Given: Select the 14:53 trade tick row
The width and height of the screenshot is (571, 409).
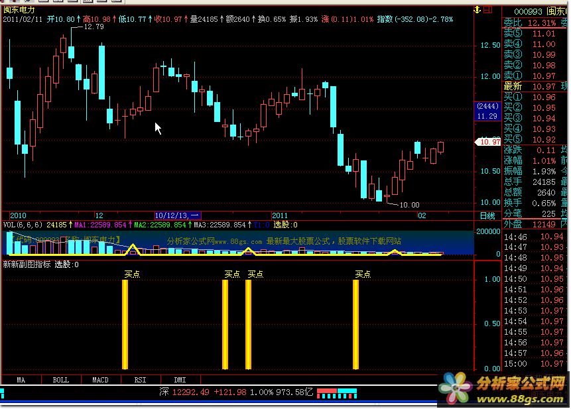Looking at the screenshot, I should 534,311.
